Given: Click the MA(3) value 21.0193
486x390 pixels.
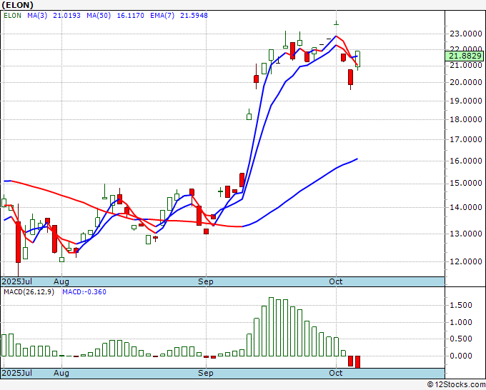Looking at the screenshot, I should [66, 16].
